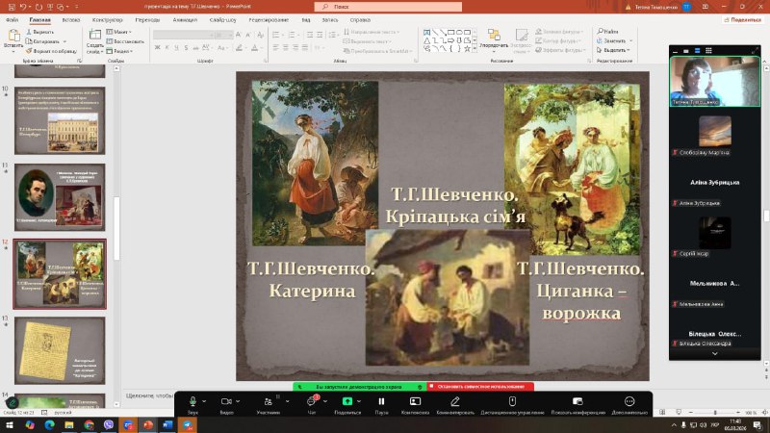Mute the microphone in Zoom toolbar
770x433 pixels.
point(192,401)
